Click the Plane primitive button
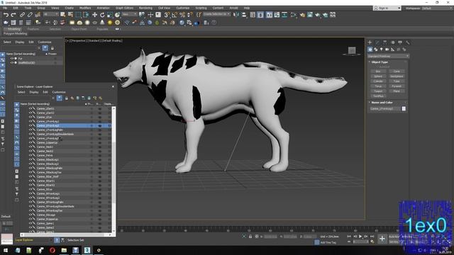 point(397,91)
